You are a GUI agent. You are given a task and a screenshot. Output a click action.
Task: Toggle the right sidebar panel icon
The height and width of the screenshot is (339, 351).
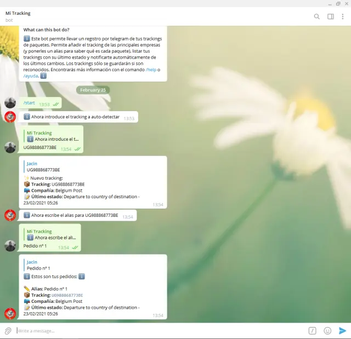331,16
